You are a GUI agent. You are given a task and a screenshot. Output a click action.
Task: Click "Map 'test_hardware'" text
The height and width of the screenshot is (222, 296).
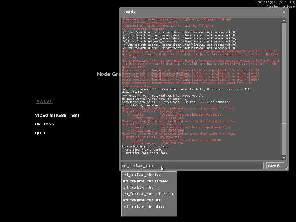[281, 6]
